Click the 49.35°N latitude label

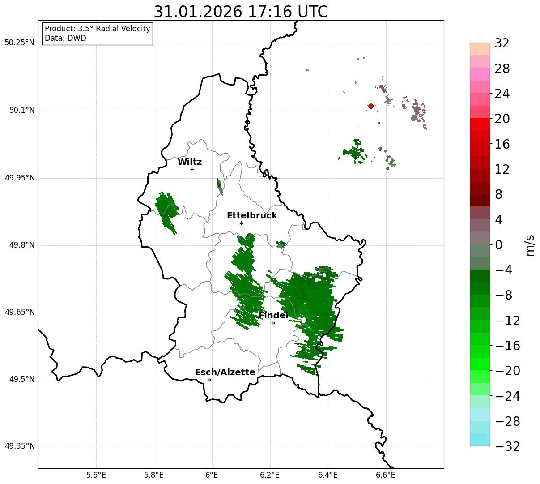[20, 446]
